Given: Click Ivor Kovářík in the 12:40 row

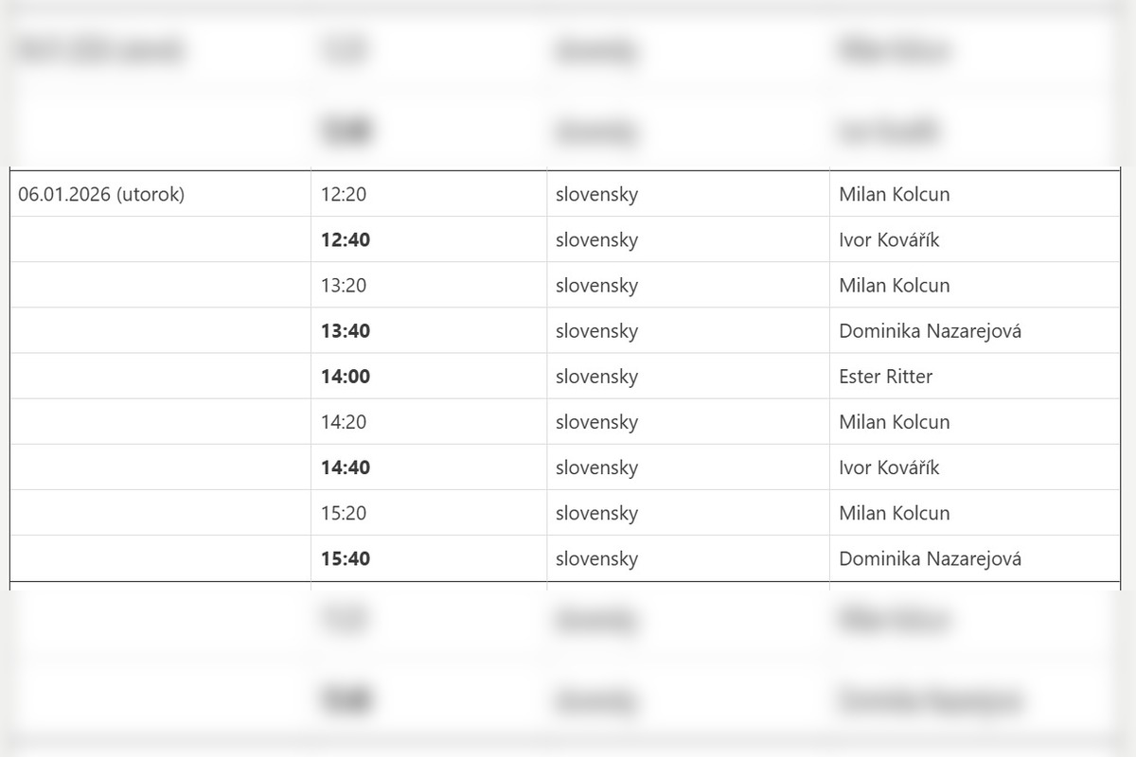Looking at the screenshot, I should tap(889, 240).
